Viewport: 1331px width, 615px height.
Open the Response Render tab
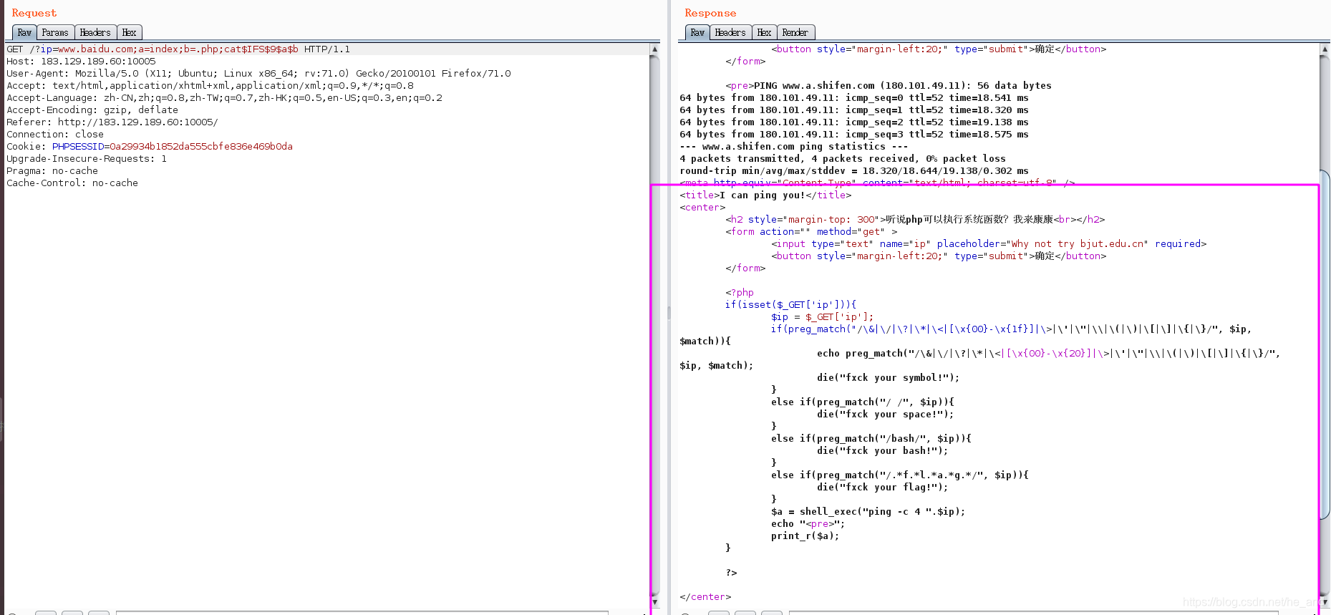[x=795, y=32]
